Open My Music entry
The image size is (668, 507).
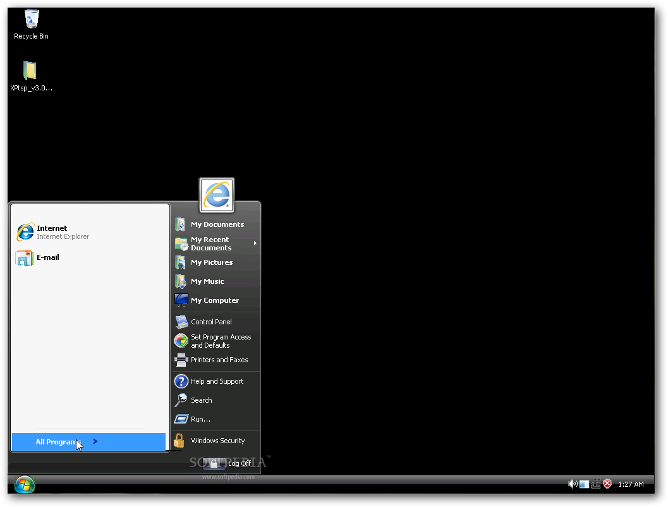coord(217,281)
